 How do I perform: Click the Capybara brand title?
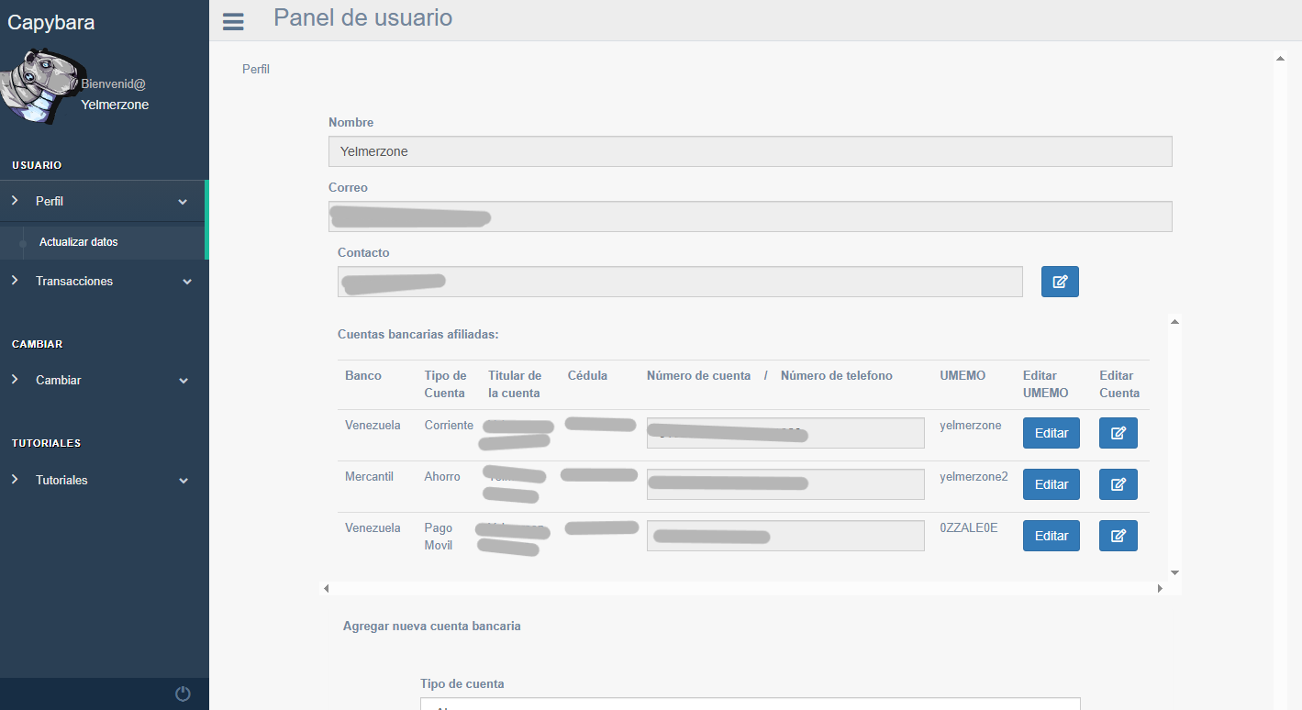[x=51, y=22]
